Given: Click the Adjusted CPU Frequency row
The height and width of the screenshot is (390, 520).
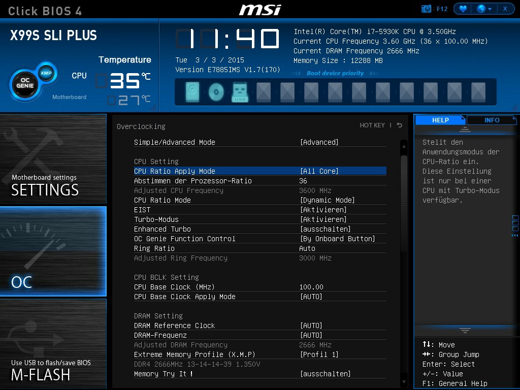Looking at the screenshot, I should pyautogui.click(x=260, y=190).
